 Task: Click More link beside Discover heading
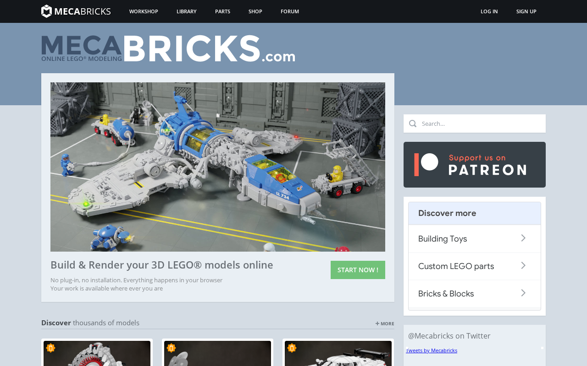[x=385, y=323]
